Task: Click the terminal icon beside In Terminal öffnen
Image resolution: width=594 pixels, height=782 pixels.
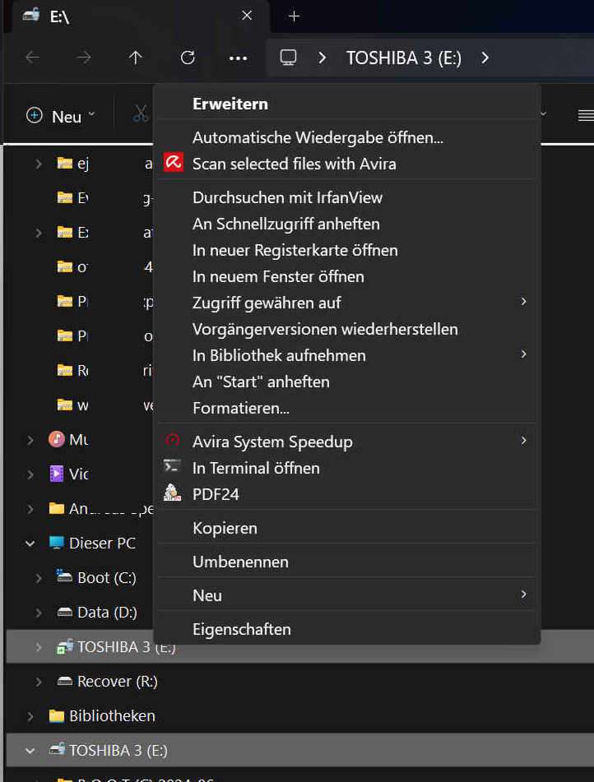Action: [x=172, y=466]
